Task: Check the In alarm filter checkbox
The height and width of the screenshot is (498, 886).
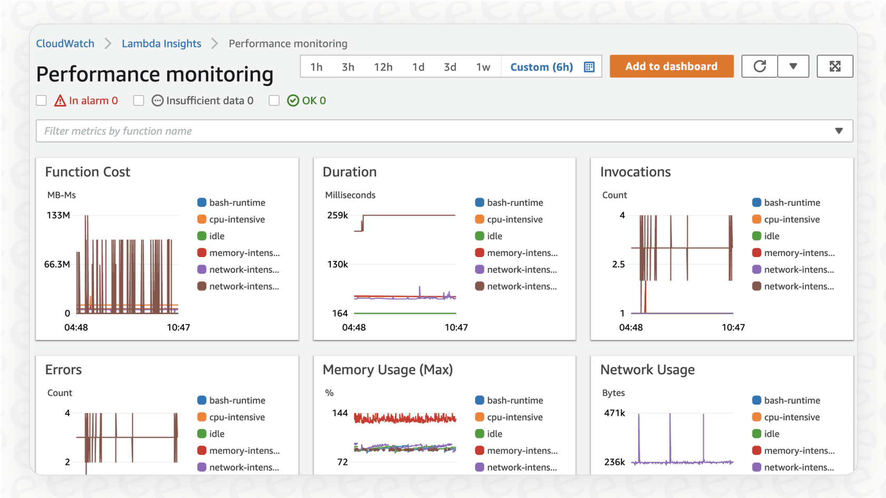Action: click(41, 100)
